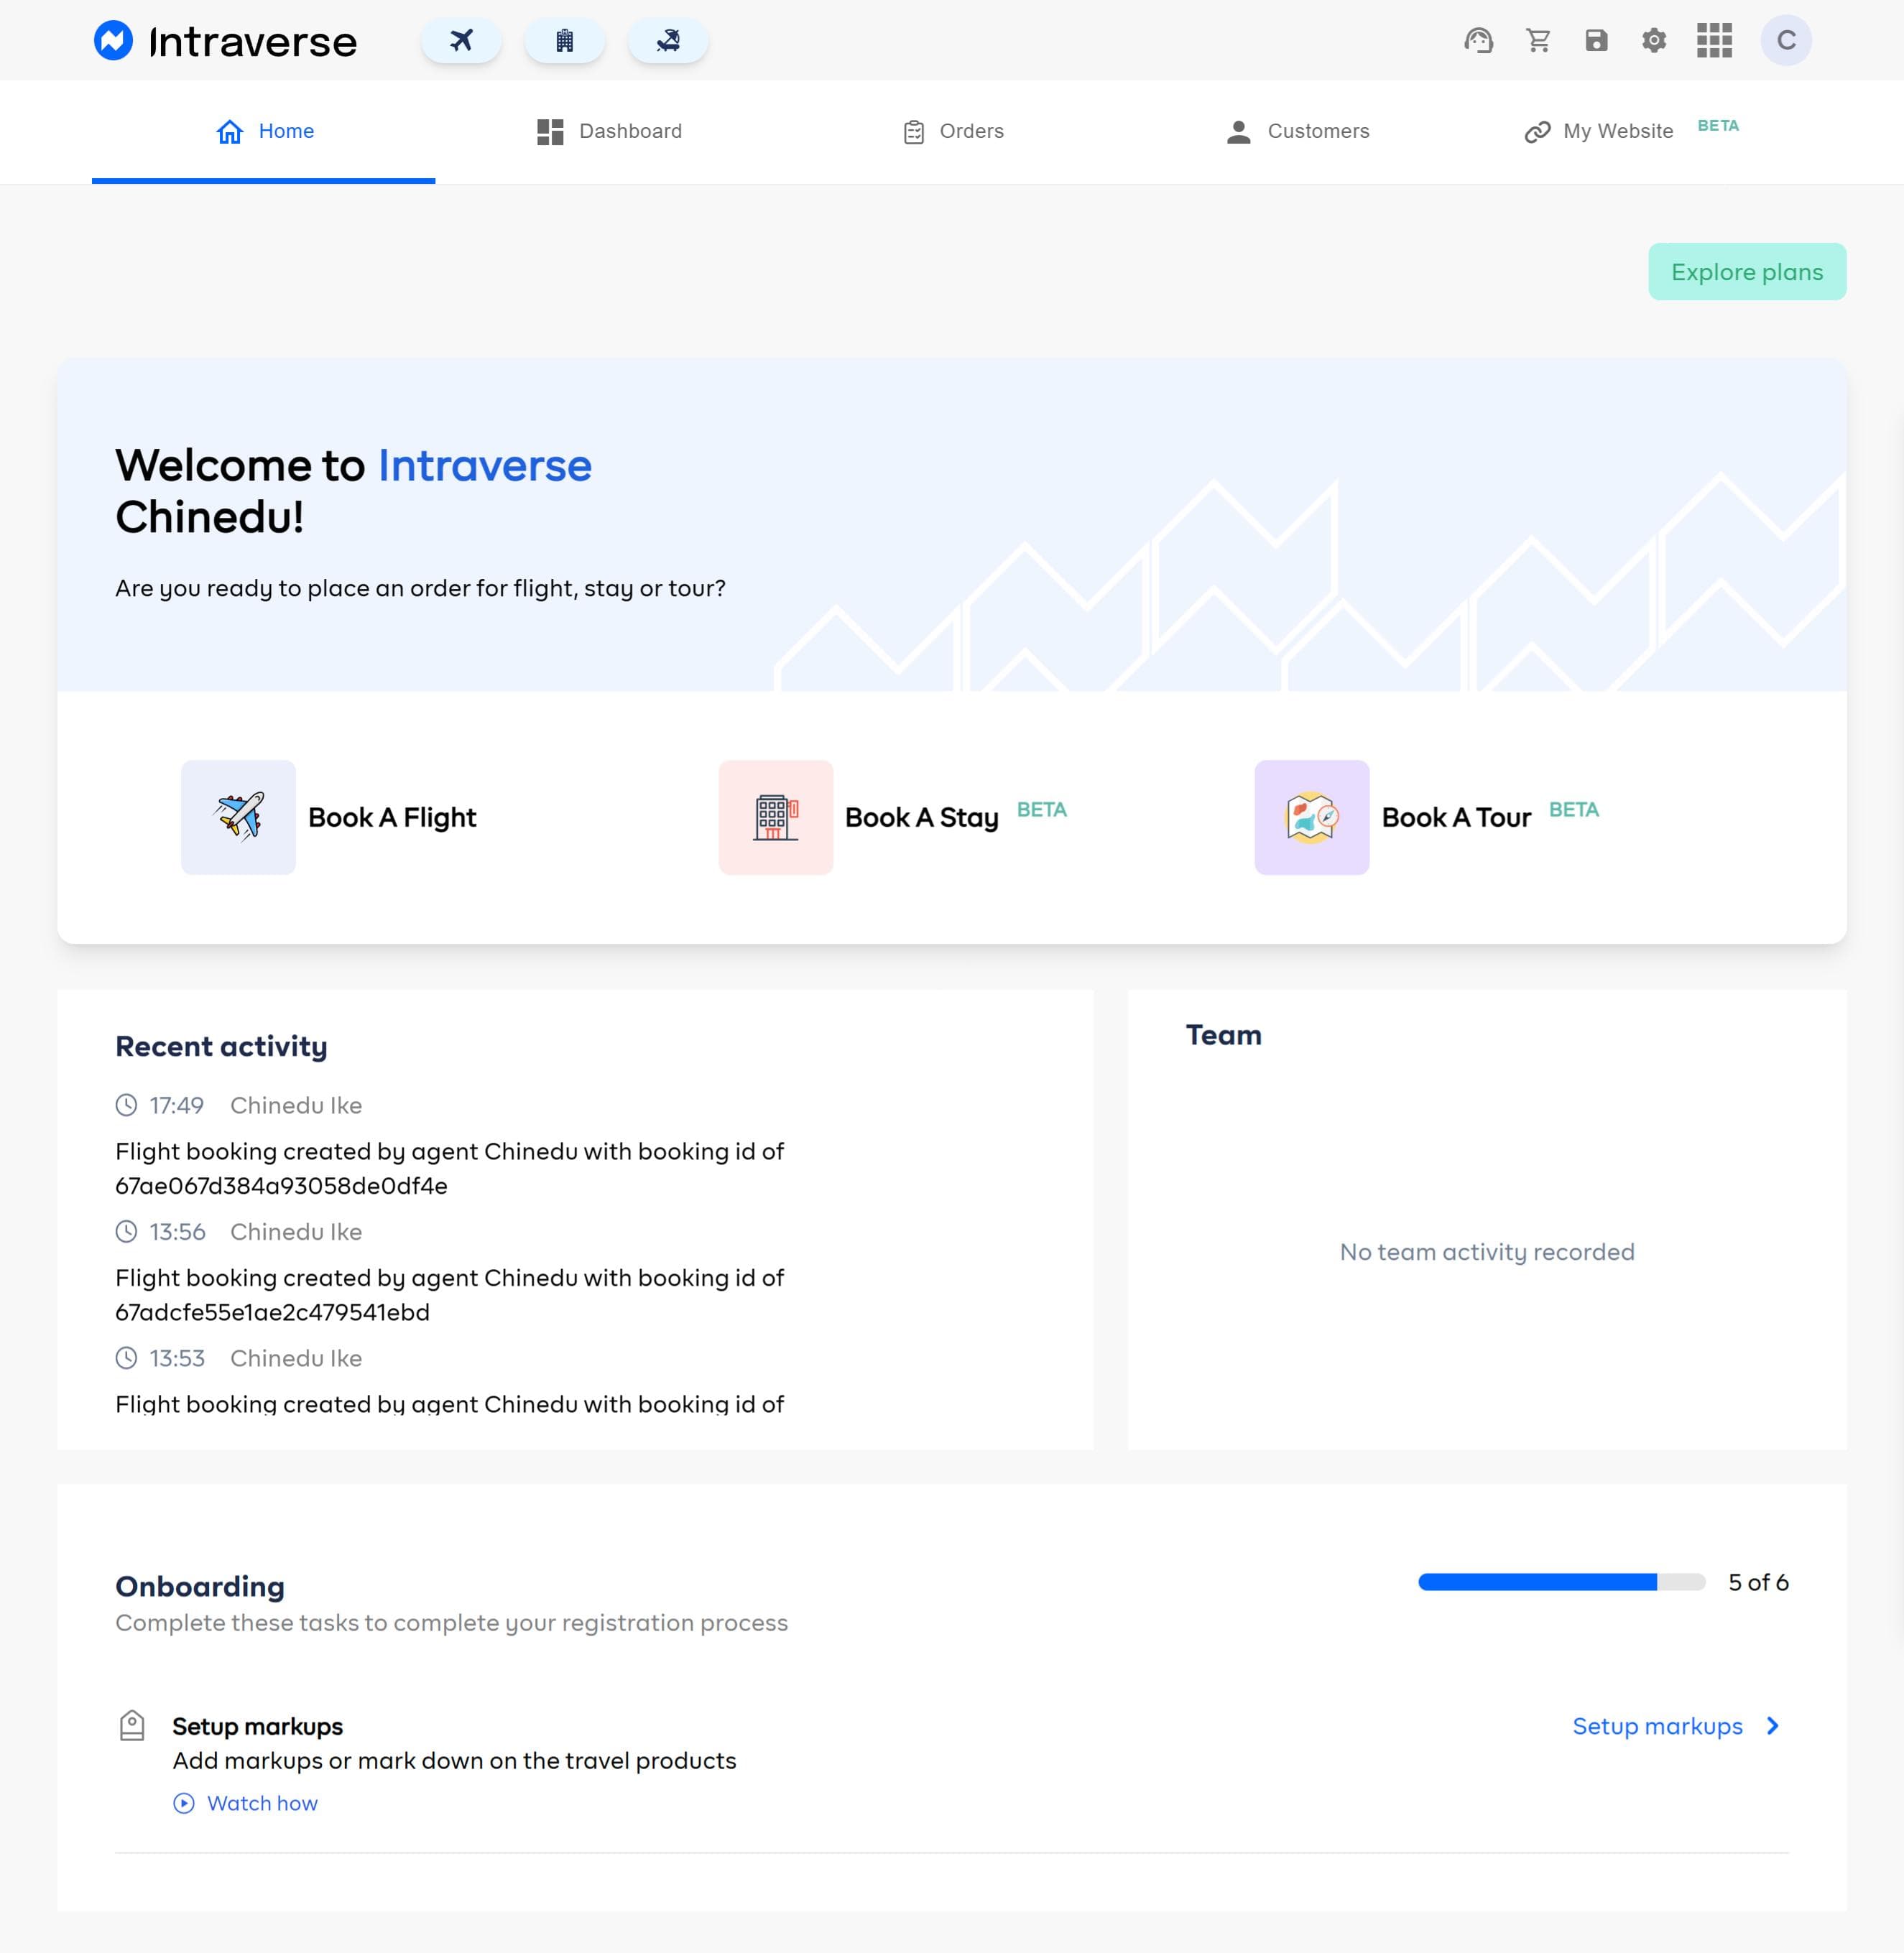
Task: Click the Explore plans button
Action: click(1747, 272)
